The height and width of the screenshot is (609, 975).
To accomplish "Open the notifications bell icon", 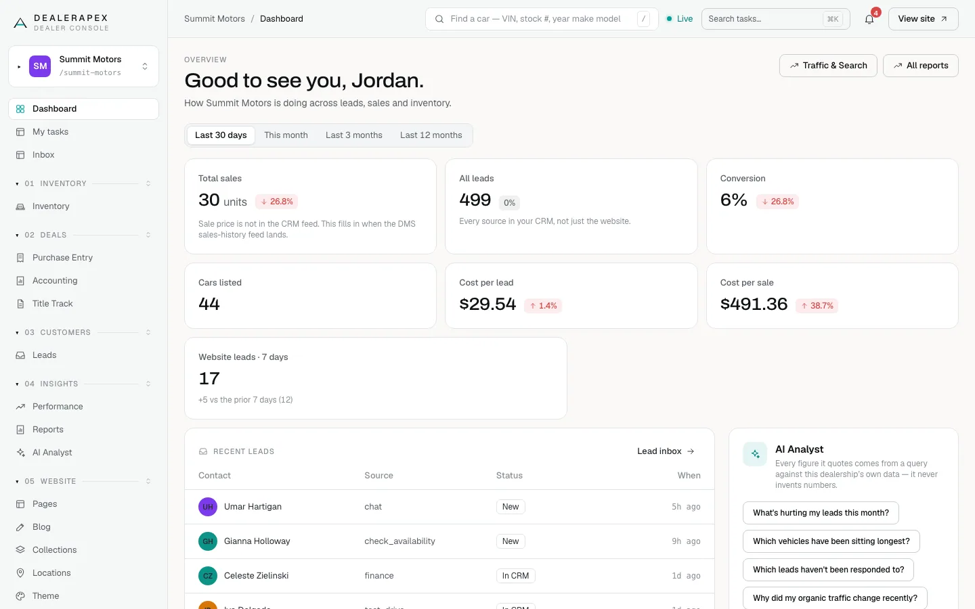I will pos(869,19).
